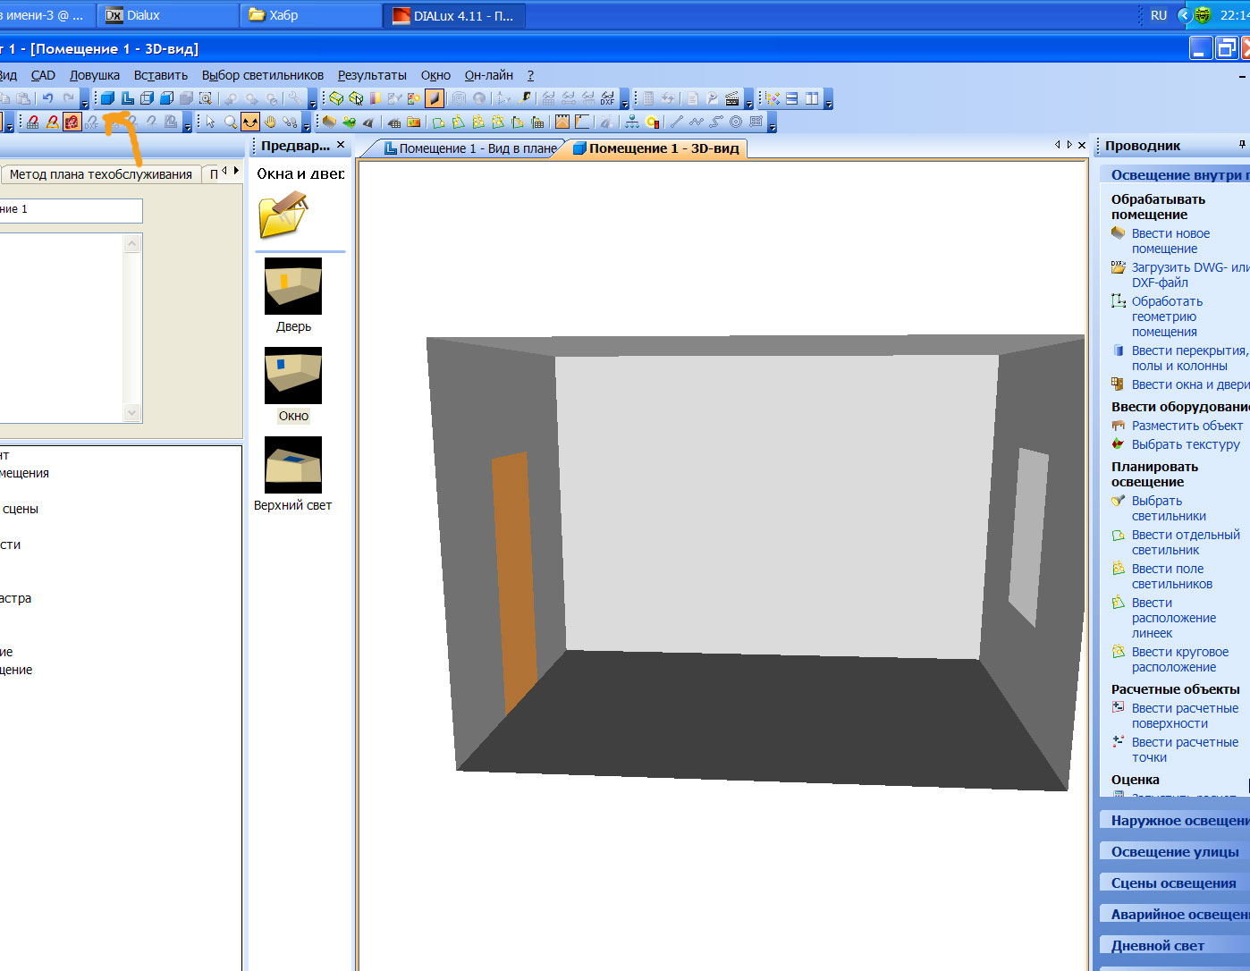The image size is (1250, 971).
Task: Switch to the wireframe cube view
Action: point(147,98)
